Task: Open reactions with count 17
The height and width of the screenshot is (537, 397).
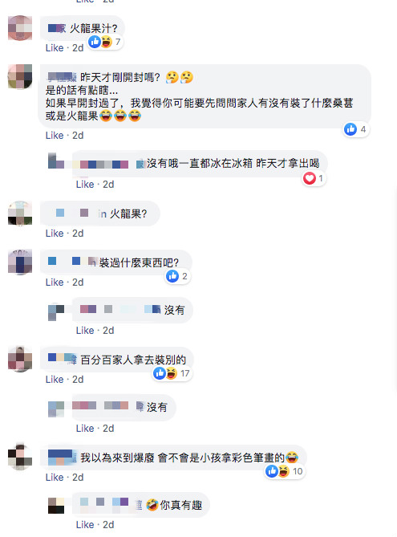Action: [x=172, y=373]
